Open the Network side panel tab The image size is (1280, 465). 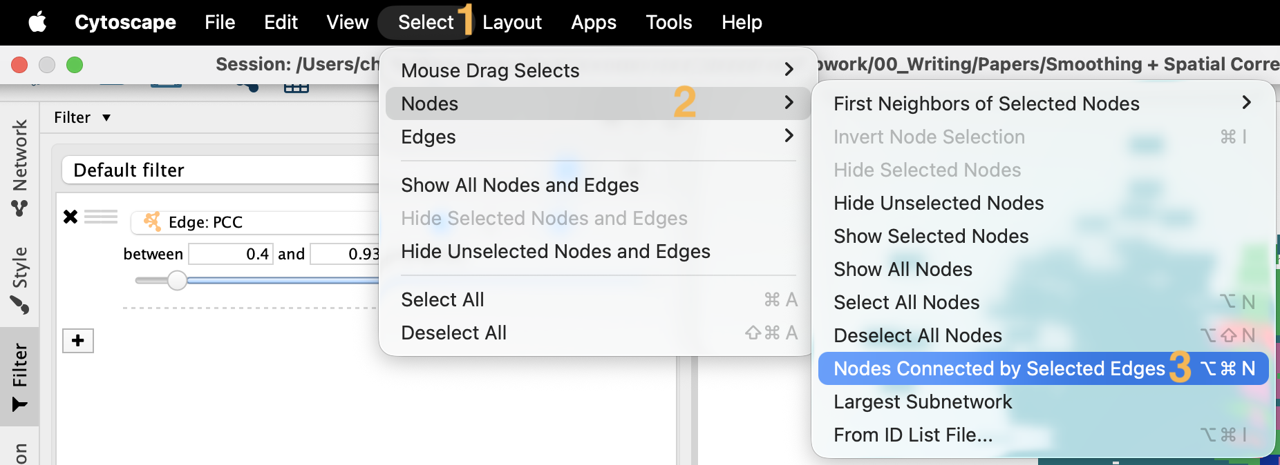coord(20,167)
